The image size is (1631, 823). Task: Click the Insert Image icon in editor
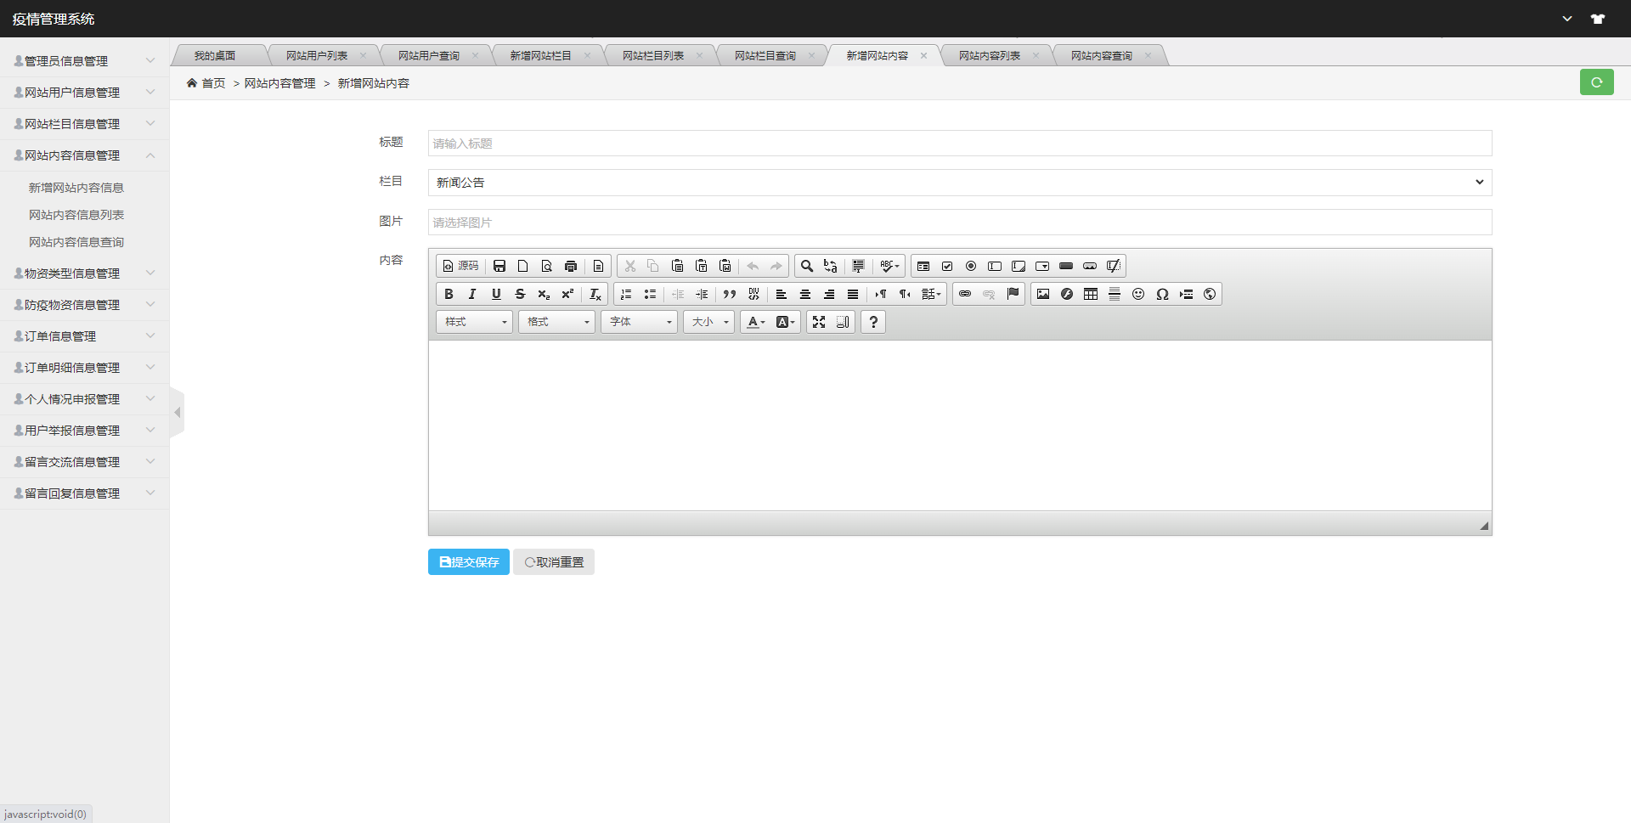1043,294
